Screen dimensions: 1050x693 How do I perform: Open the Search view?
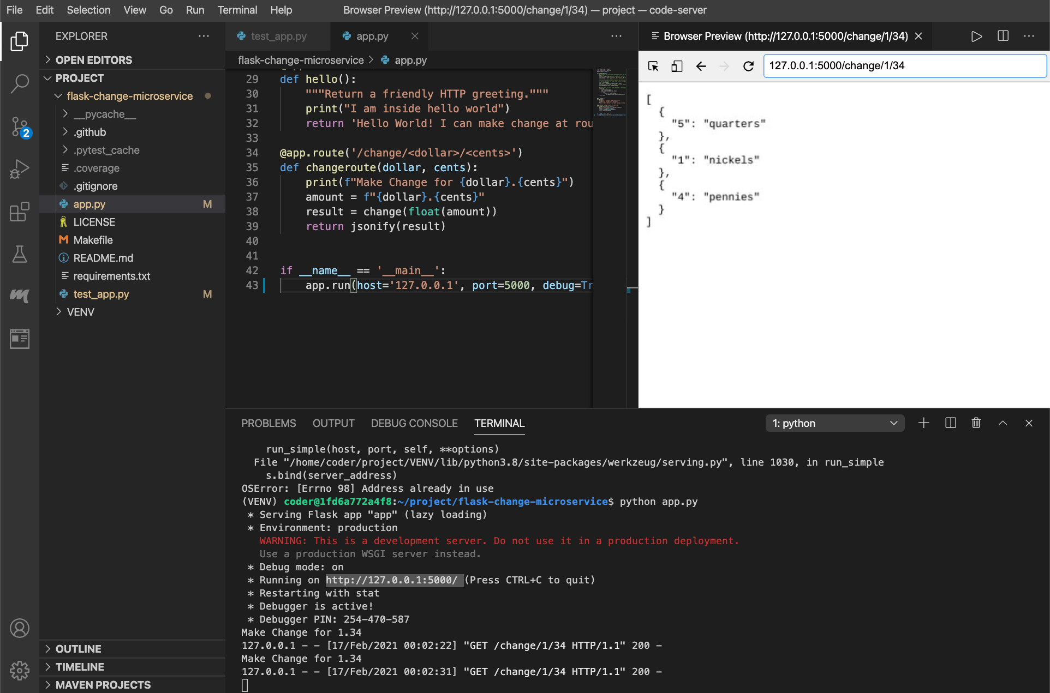[20, 83]
